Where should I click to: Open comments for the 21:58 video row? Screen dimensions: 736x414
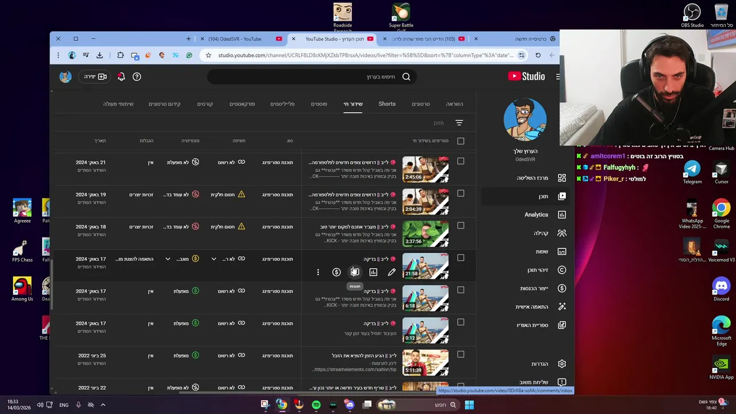355,272
